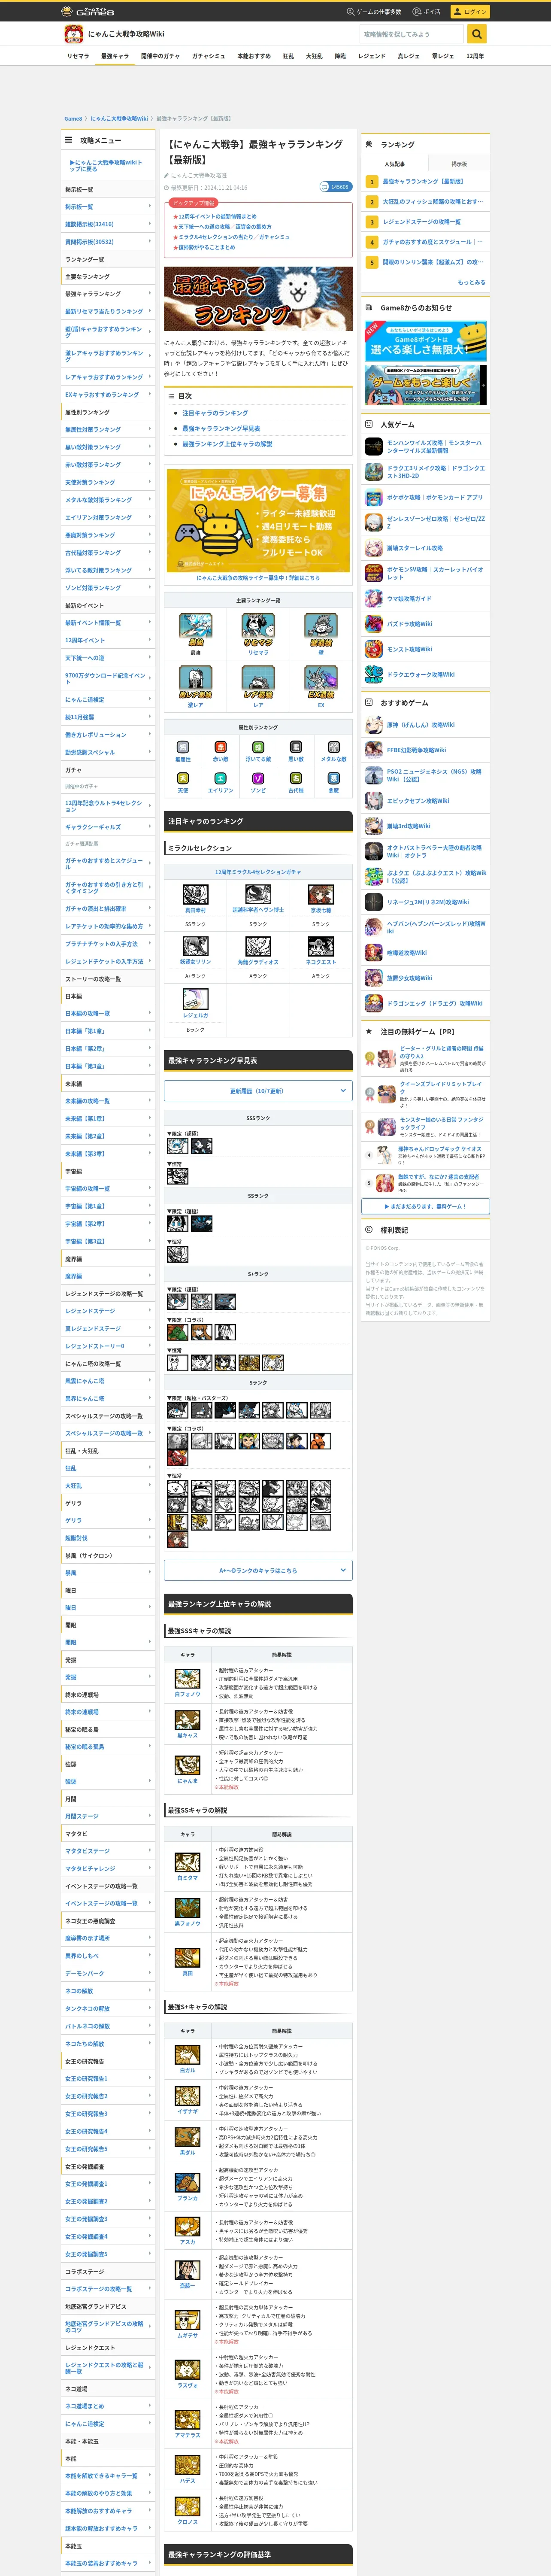The width and height of the screenshot is (551, 2576).
Task: Click the comment count 145608 bubble icon
Action: tap(335, 187)
